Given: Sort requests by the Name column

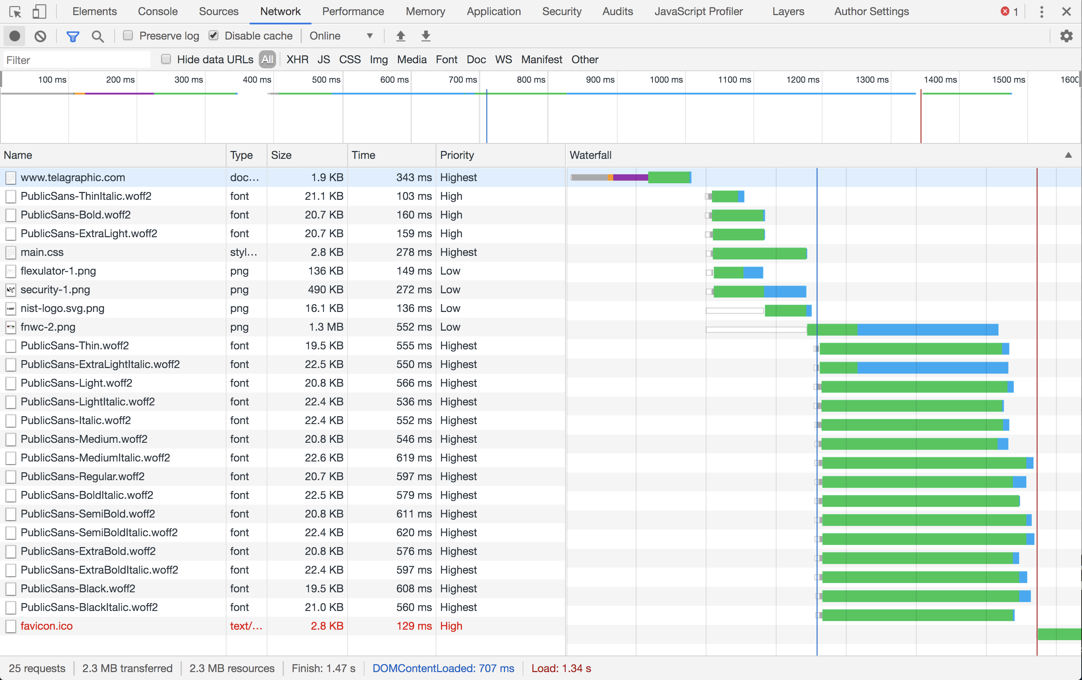Looking at the screenshot, I should point(113,155).
